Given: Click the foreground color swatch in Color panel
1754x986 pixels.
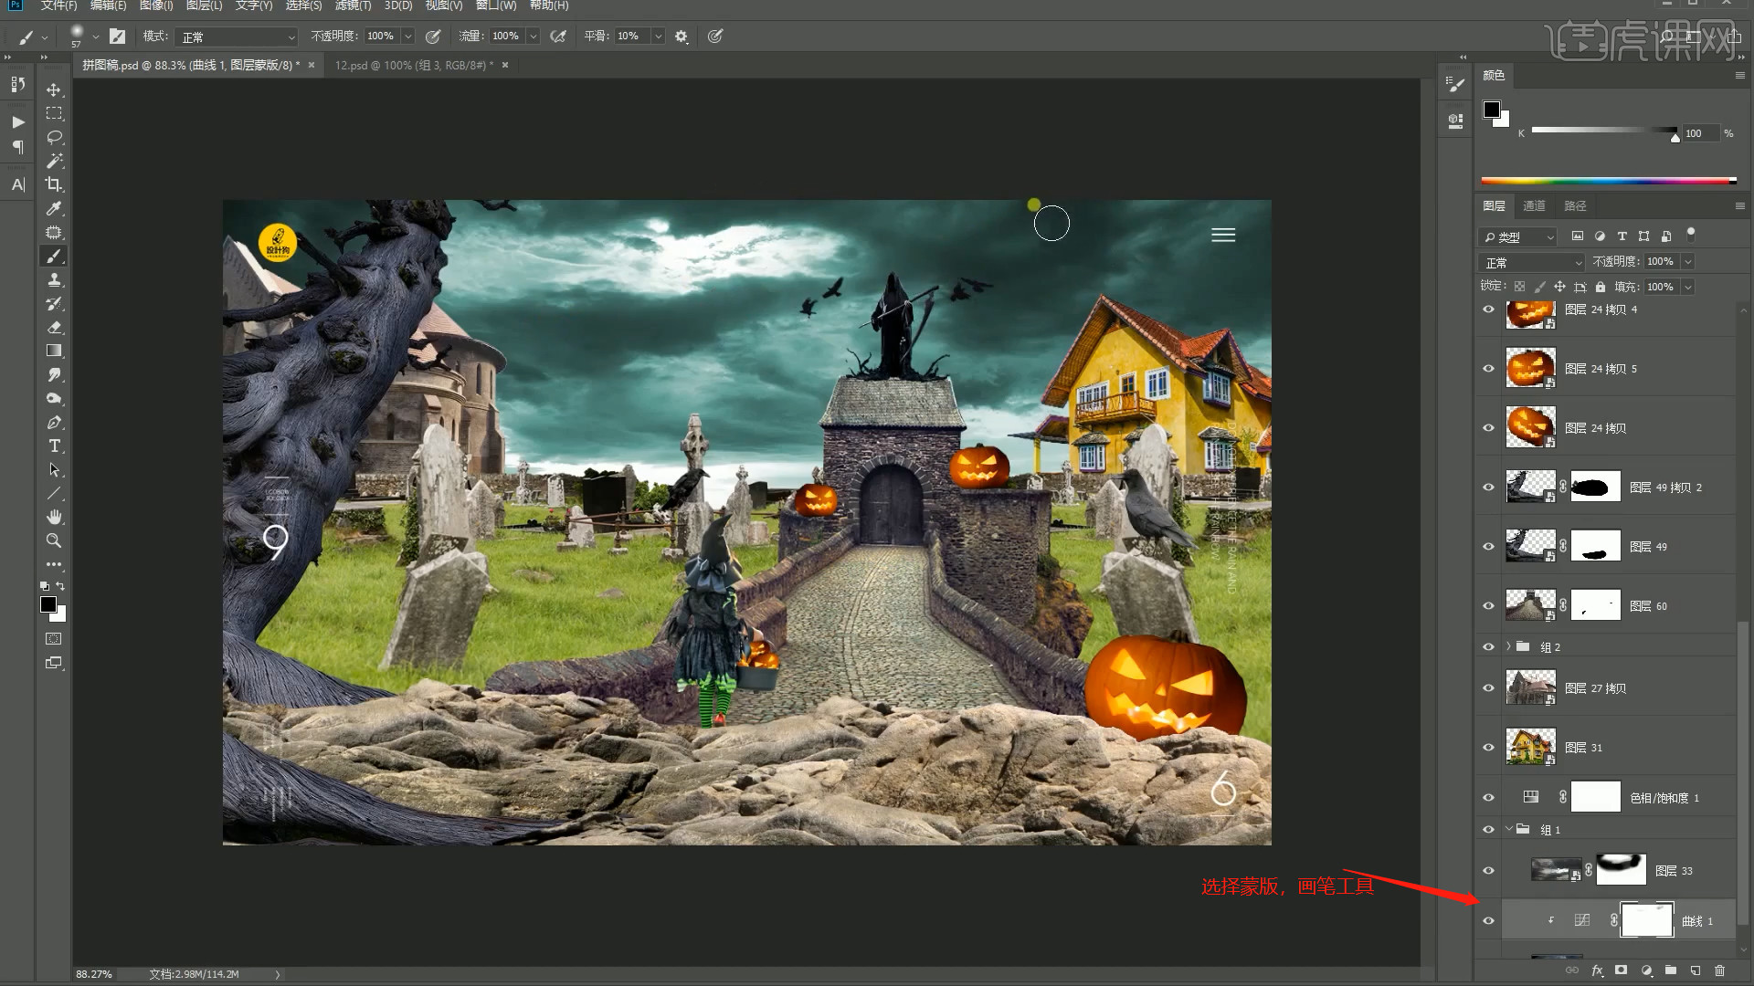Looking at the screenshot, I should point(1492,110).
